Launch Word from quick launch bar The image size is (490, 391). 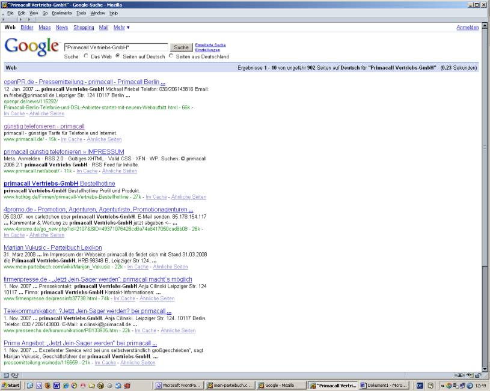pyautogui.click(x=57, y=385)
